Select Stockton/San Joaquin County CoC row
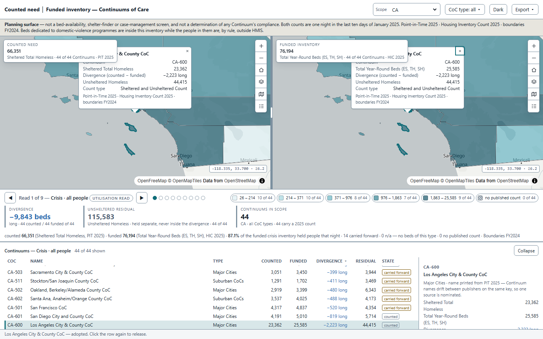Image resolution: width=543 pixels, height=339 pixels. [212, 281]
